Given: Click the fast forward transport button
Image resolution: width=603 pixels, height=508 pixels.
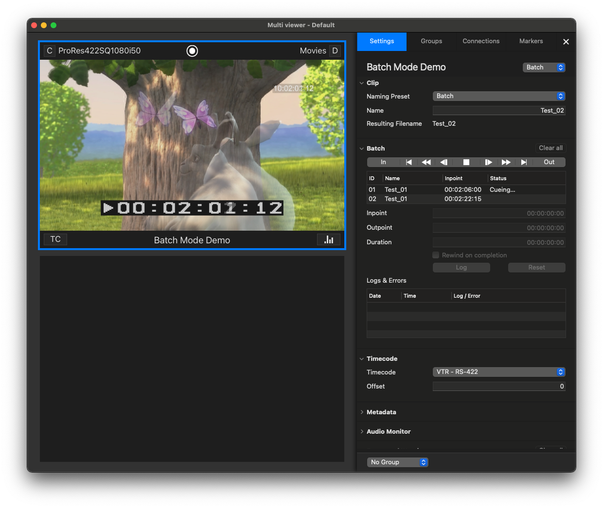Looking at the screenshot, I should (x=506, y=162).
